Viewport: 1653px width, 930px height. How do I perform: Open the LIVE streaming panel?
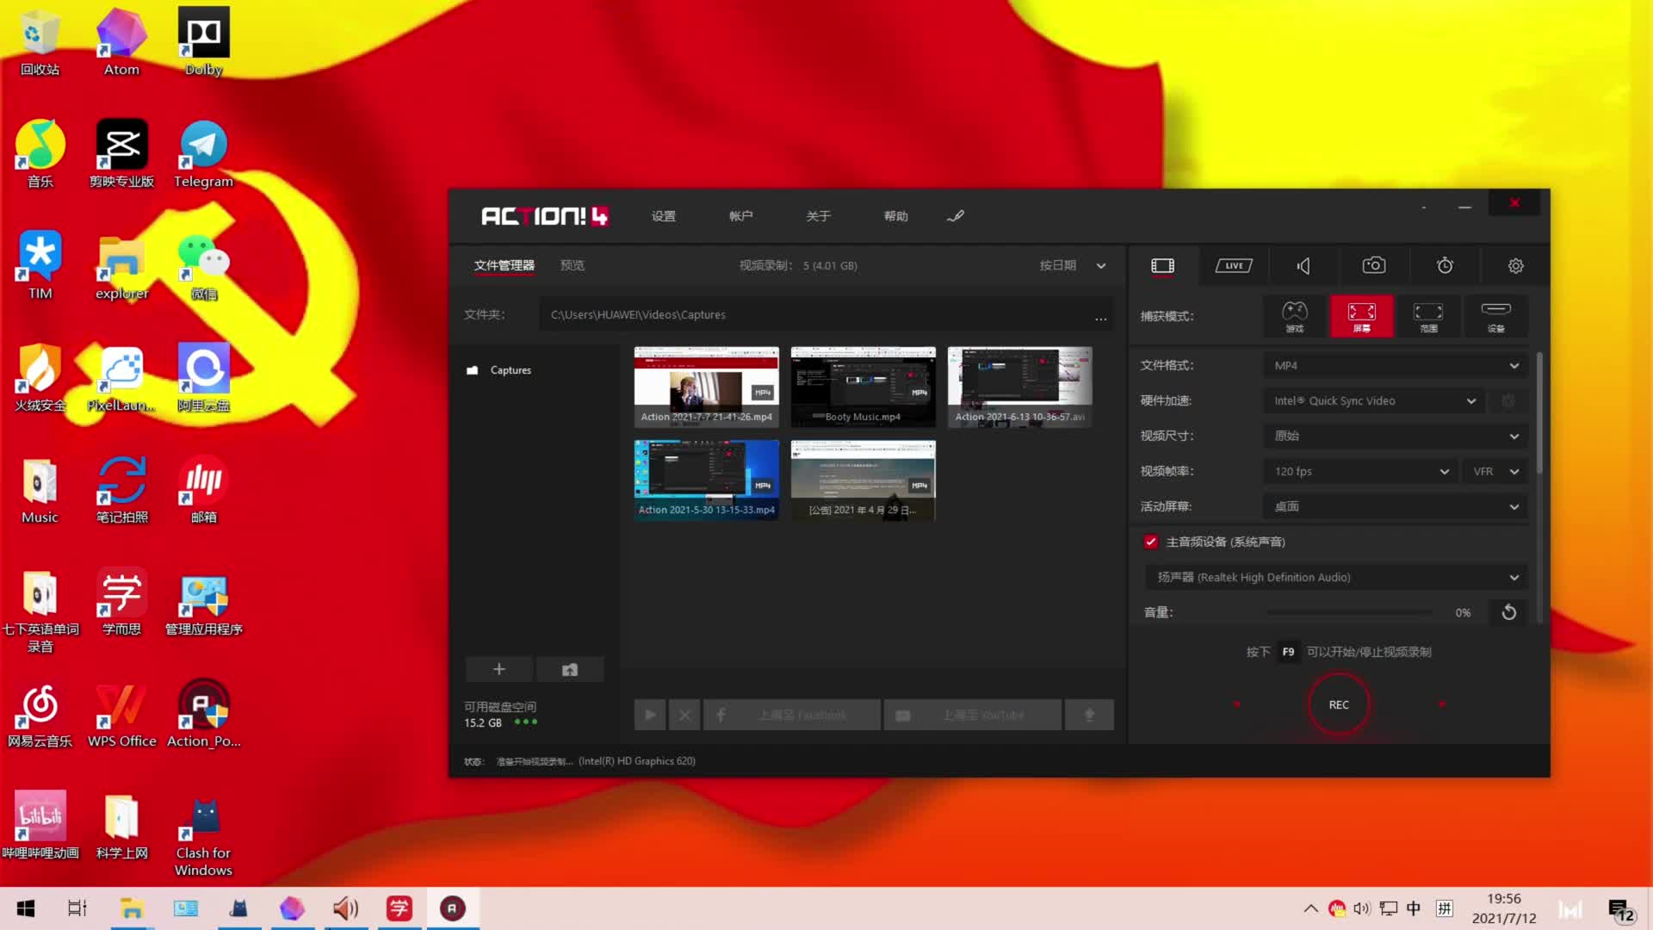click(1233, 266)
